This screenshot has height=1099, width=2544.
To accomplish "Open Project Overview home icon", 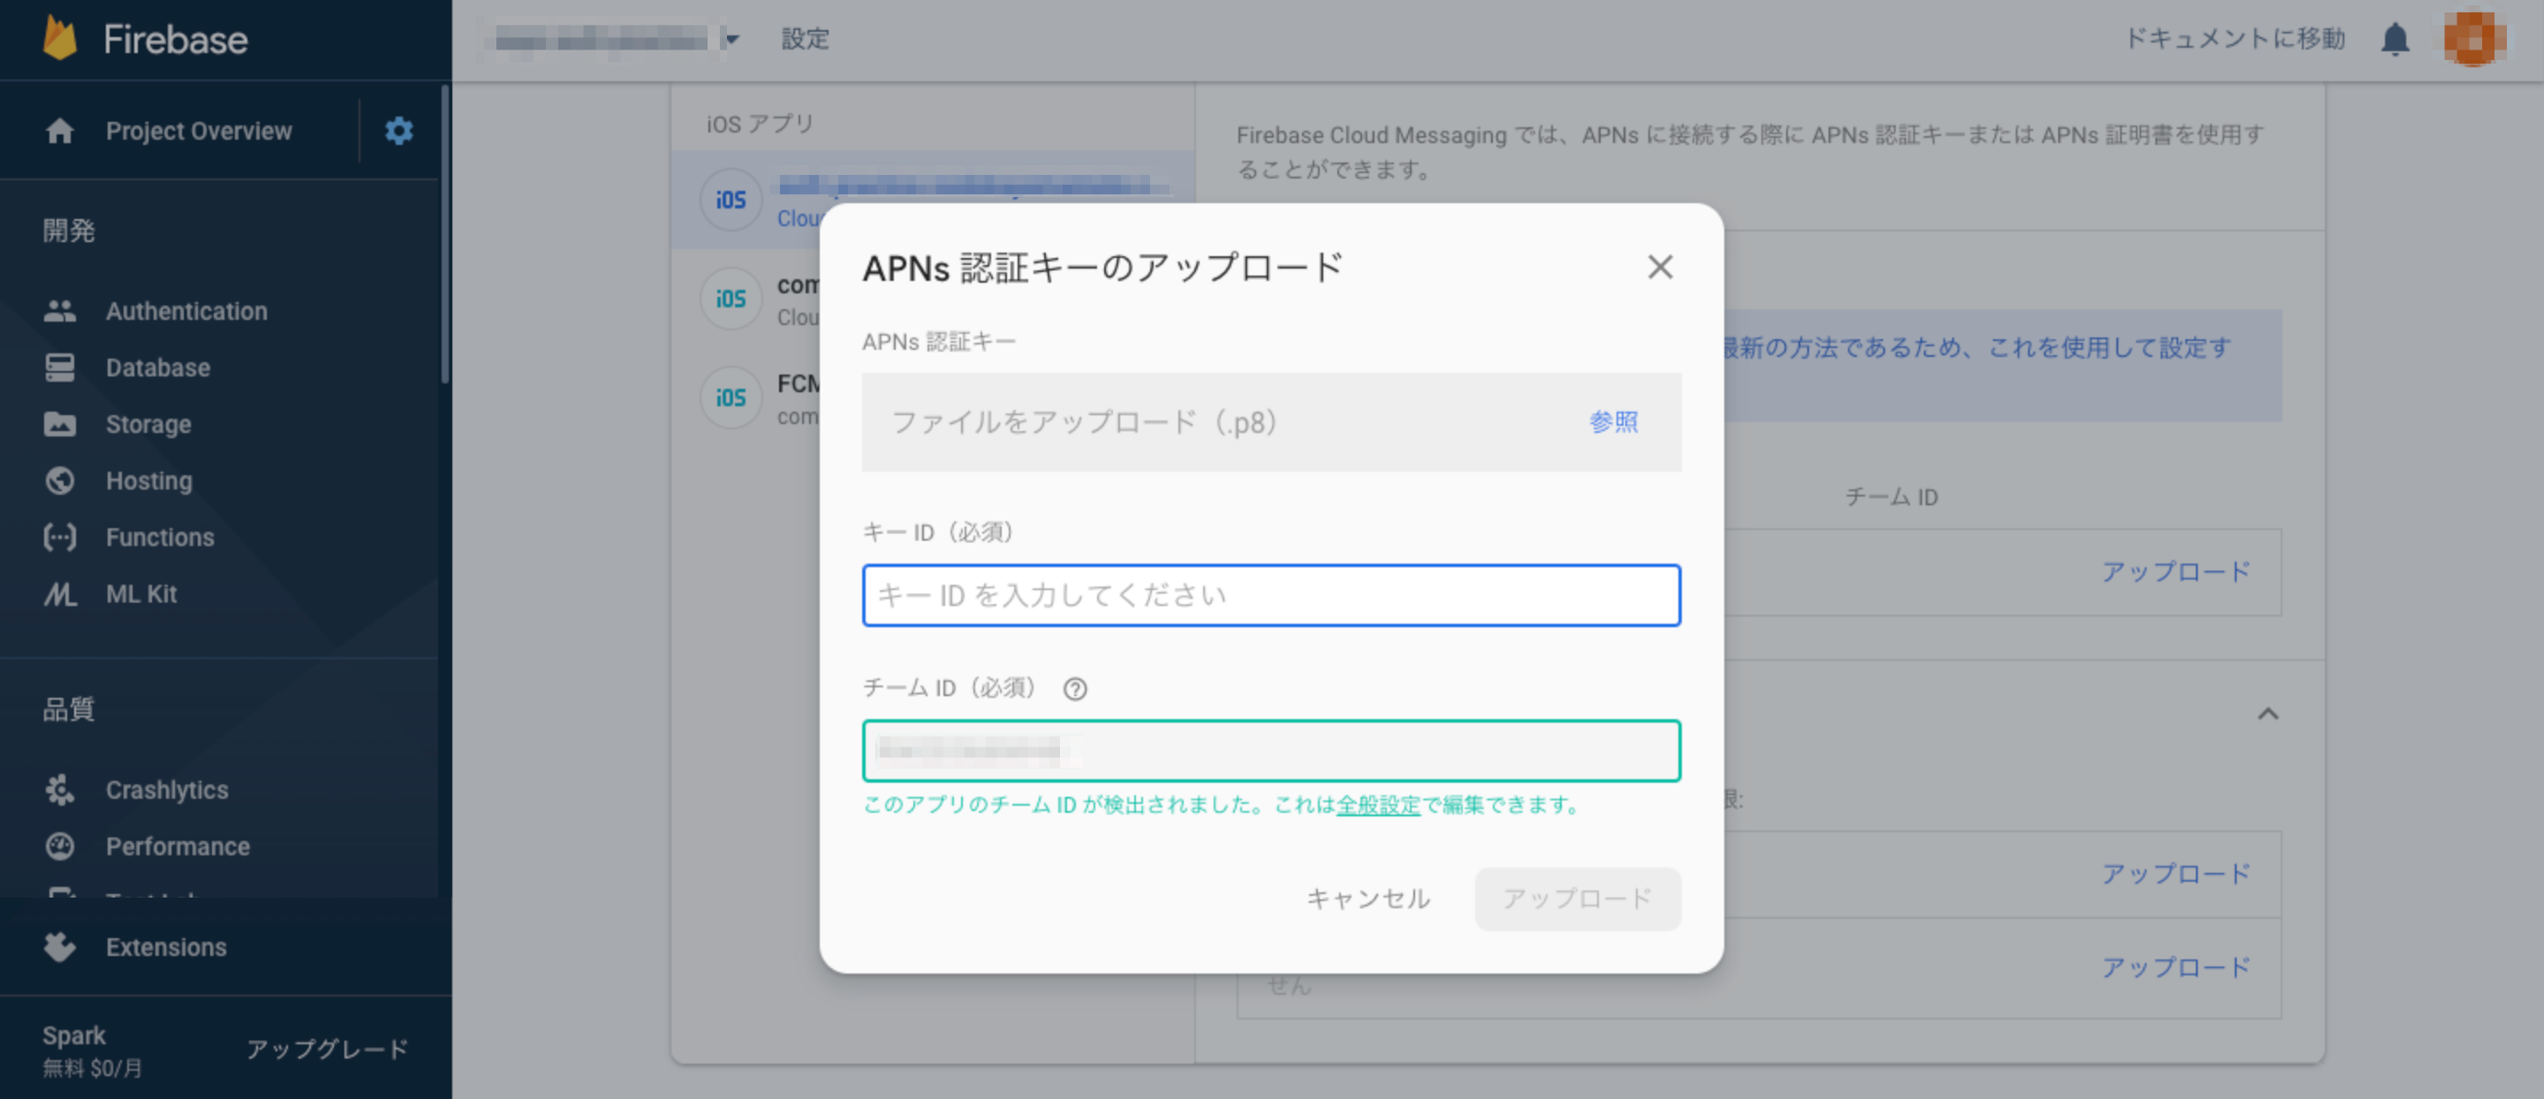I will [x=60, y=132].
